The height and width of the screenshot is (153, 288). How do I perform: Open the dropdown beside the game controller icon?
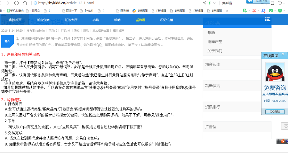click(x=275, y=11)
